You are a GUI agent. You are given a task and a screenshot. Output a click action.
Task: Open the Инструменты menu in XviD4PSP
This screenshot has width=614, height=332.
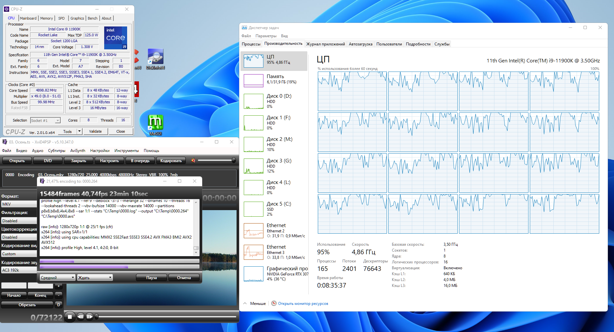[x=126, y=151]
